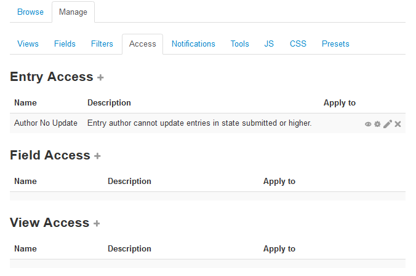Add a new Field Access rule
The image size is (416, 276).
point(97,156)
